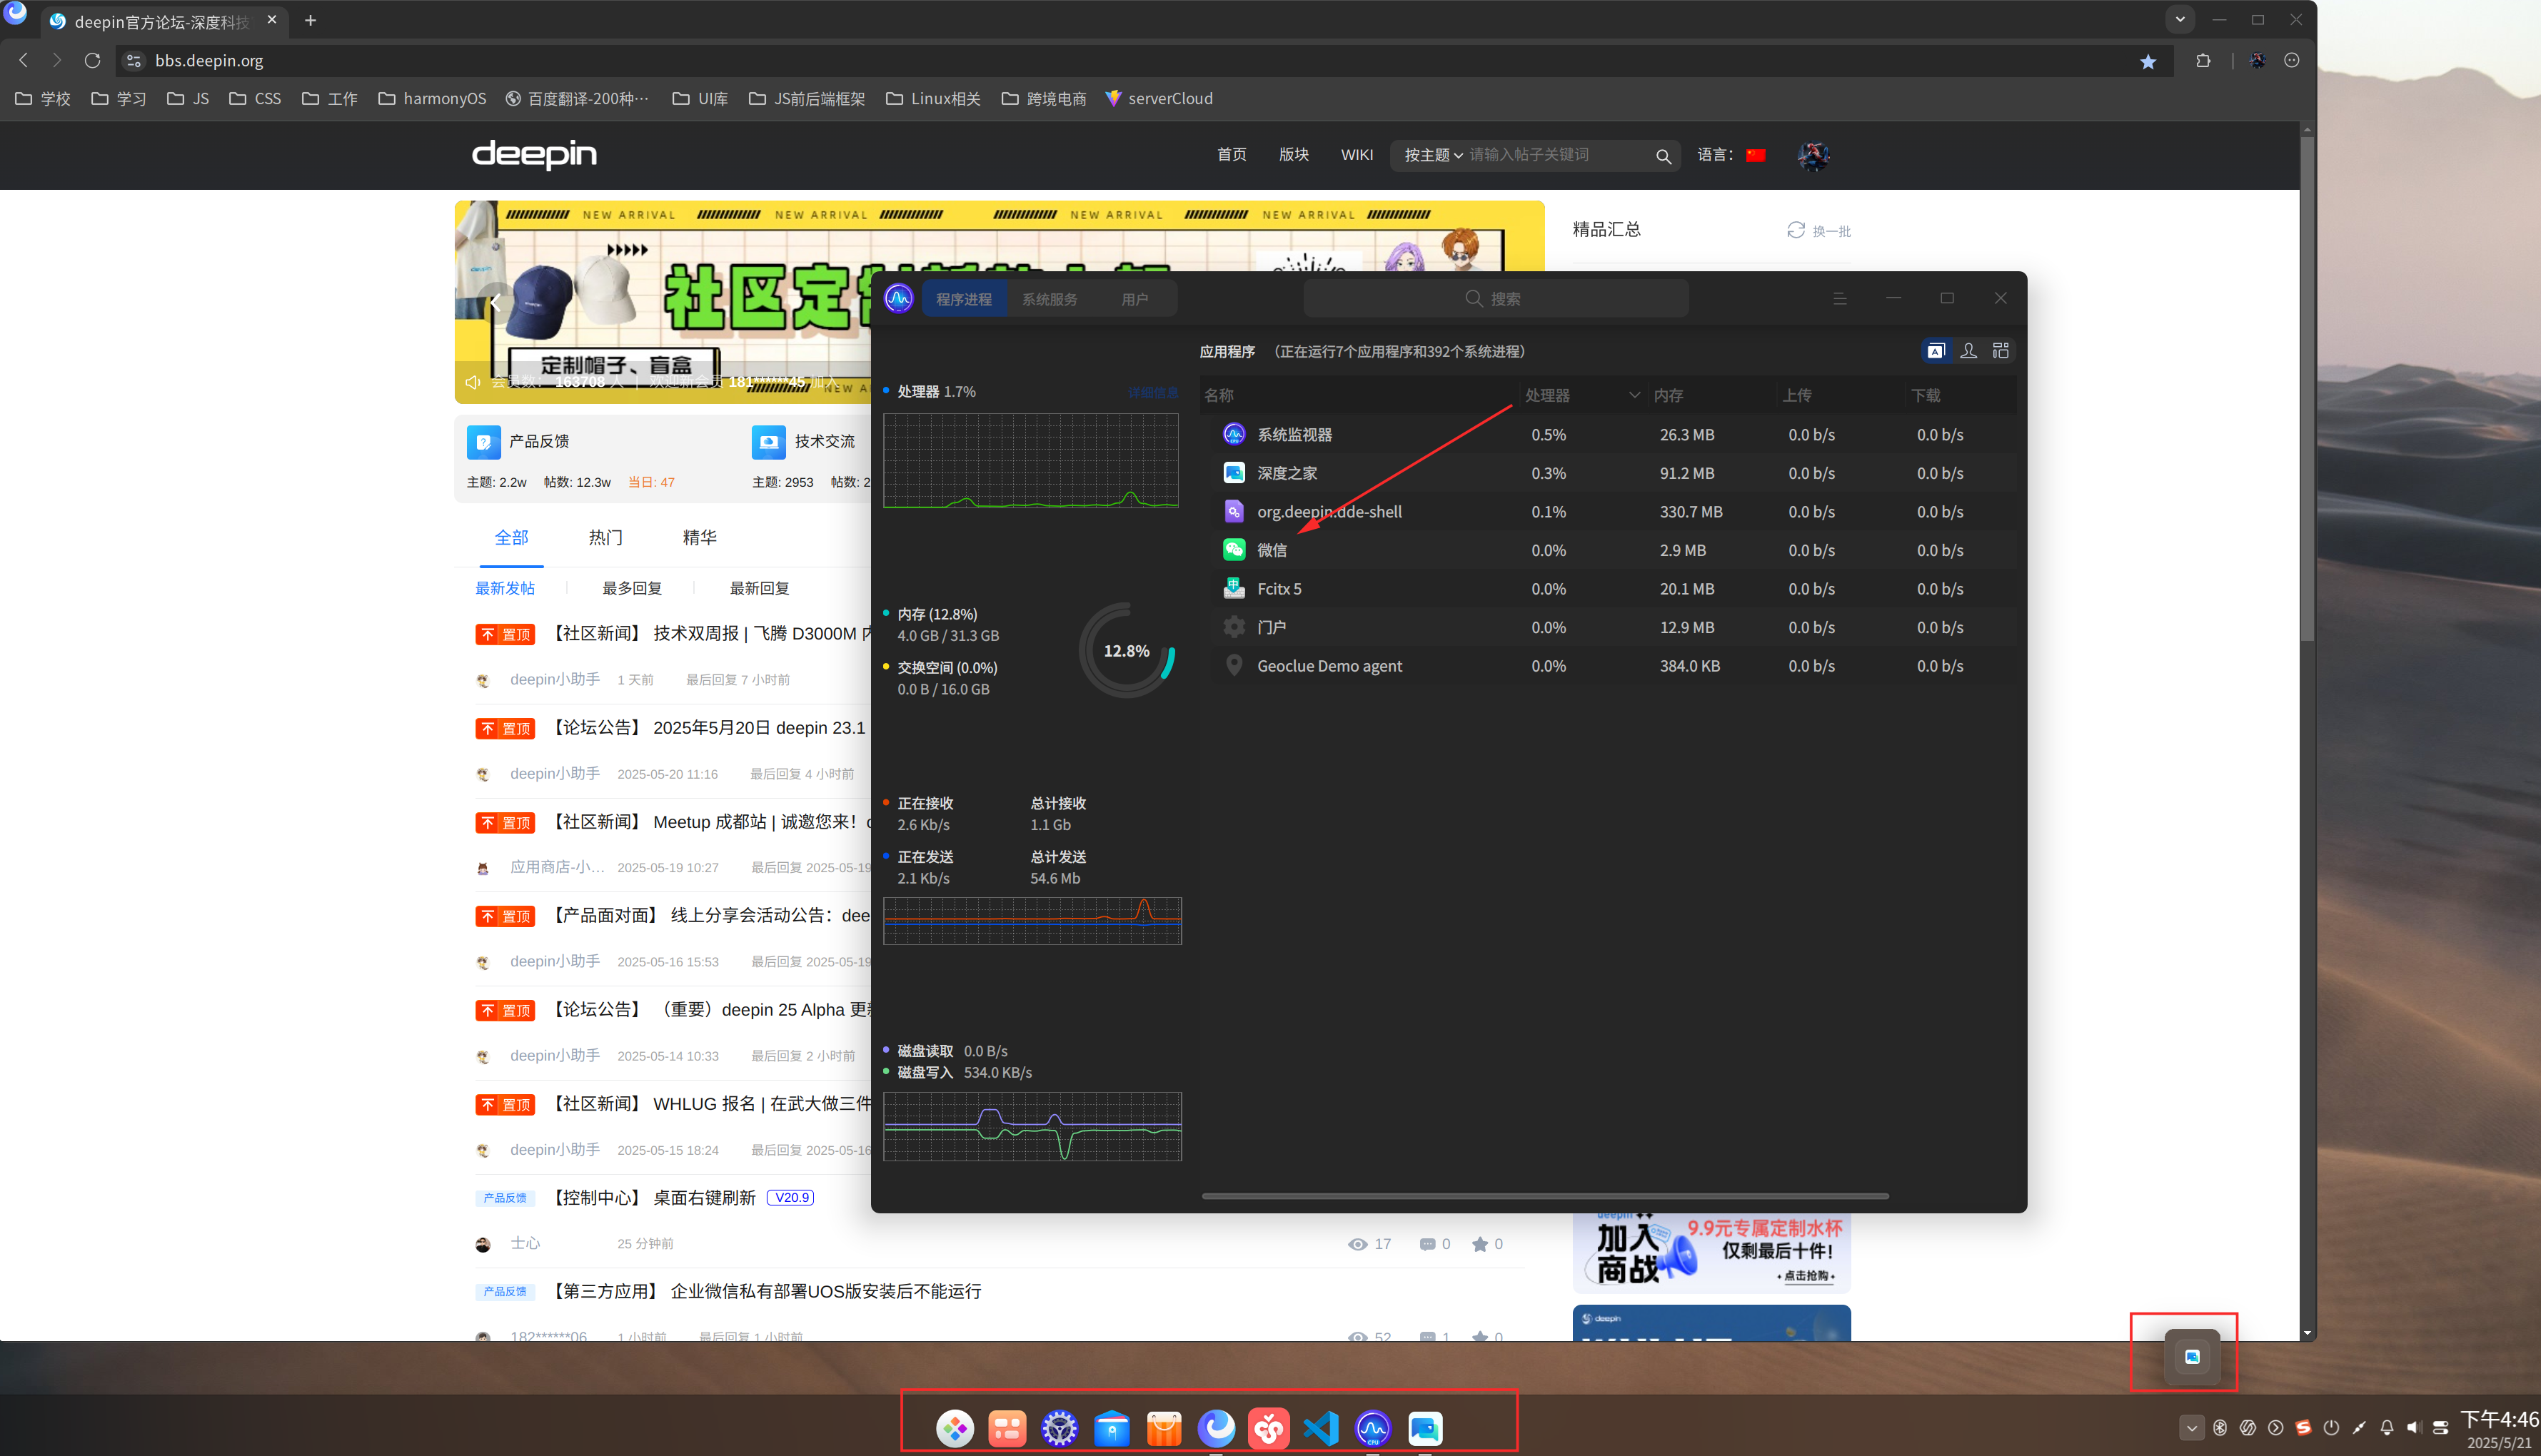Screen dimensions: 2541x1456
Task: Click the forum search magnifier icon
Action: coord(1663,156)
